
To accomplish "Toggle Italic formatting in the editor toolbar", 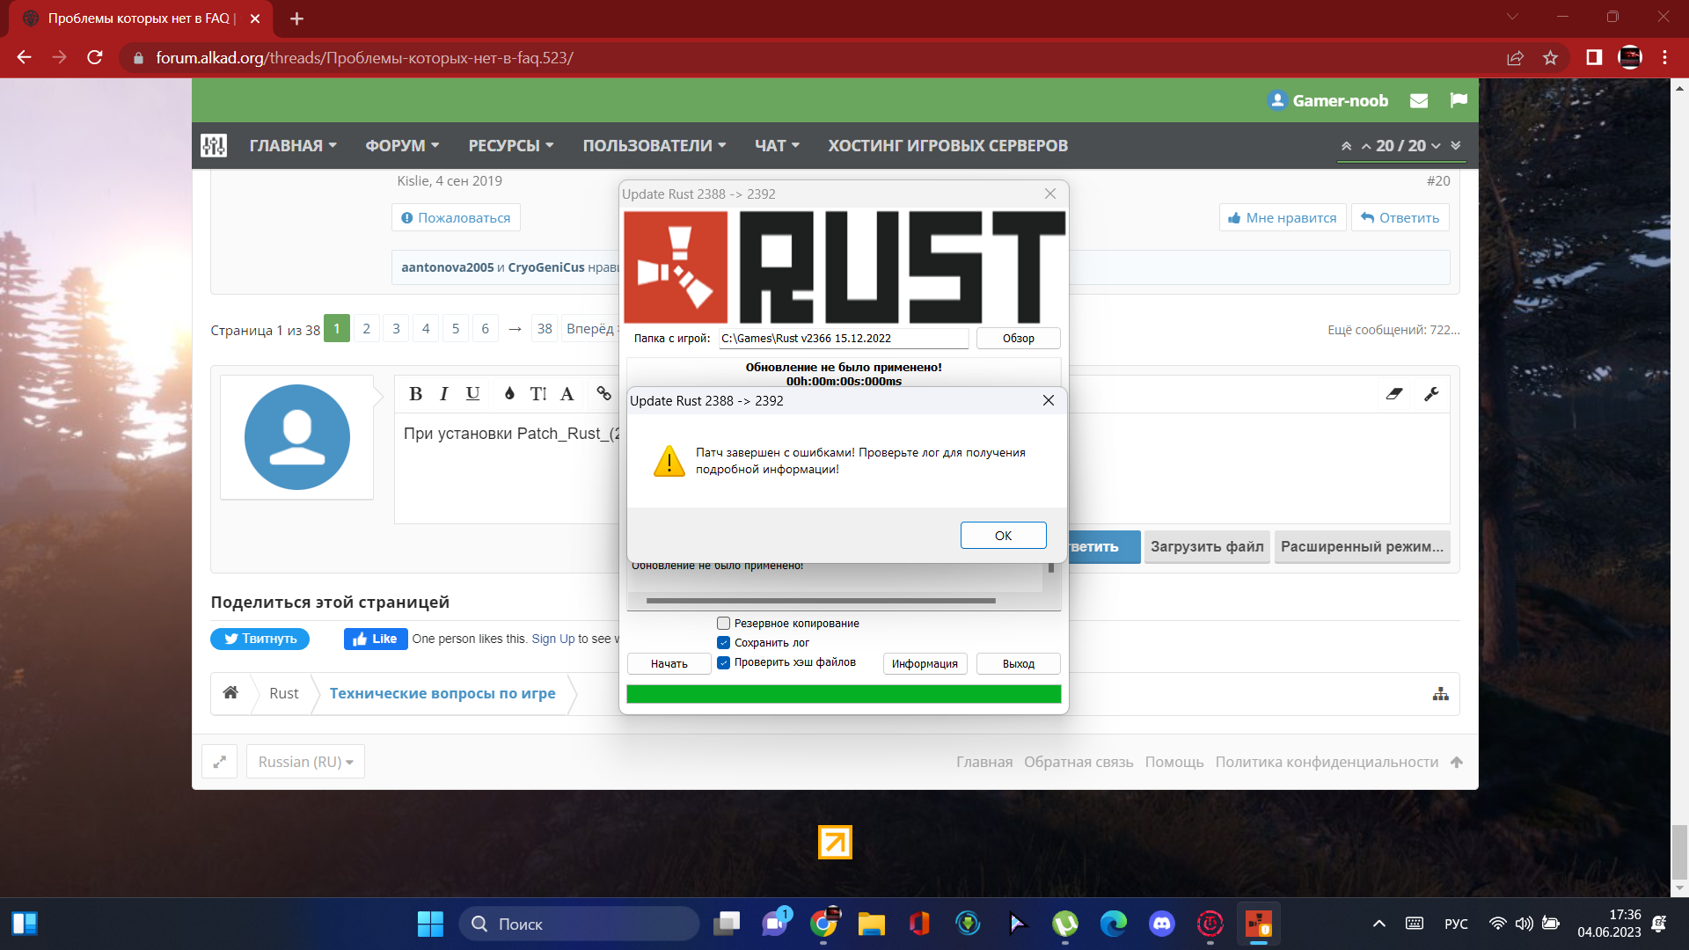I will pos(444,394).
